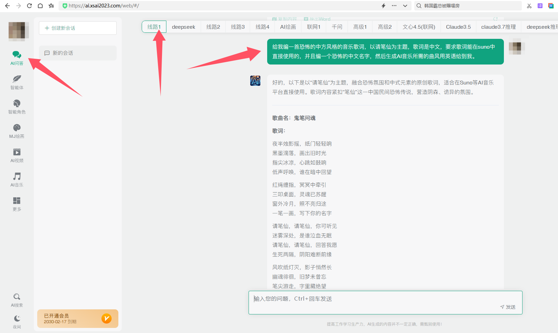Open the scissors screenshot tool

(529, 6)
